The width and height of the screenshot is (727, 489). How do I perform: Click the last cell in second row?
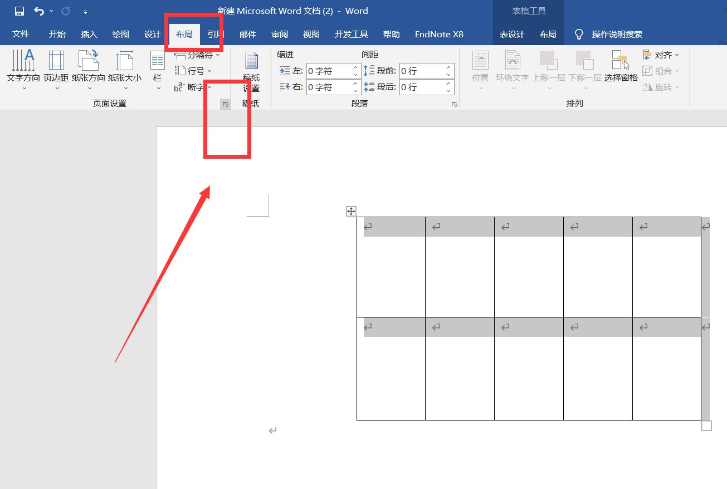(x=667, y=368)
